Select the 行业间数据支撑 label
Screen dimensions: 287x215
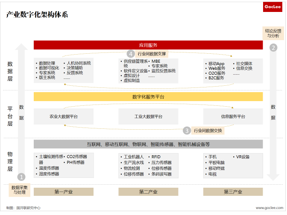click(x=152, y=54)
